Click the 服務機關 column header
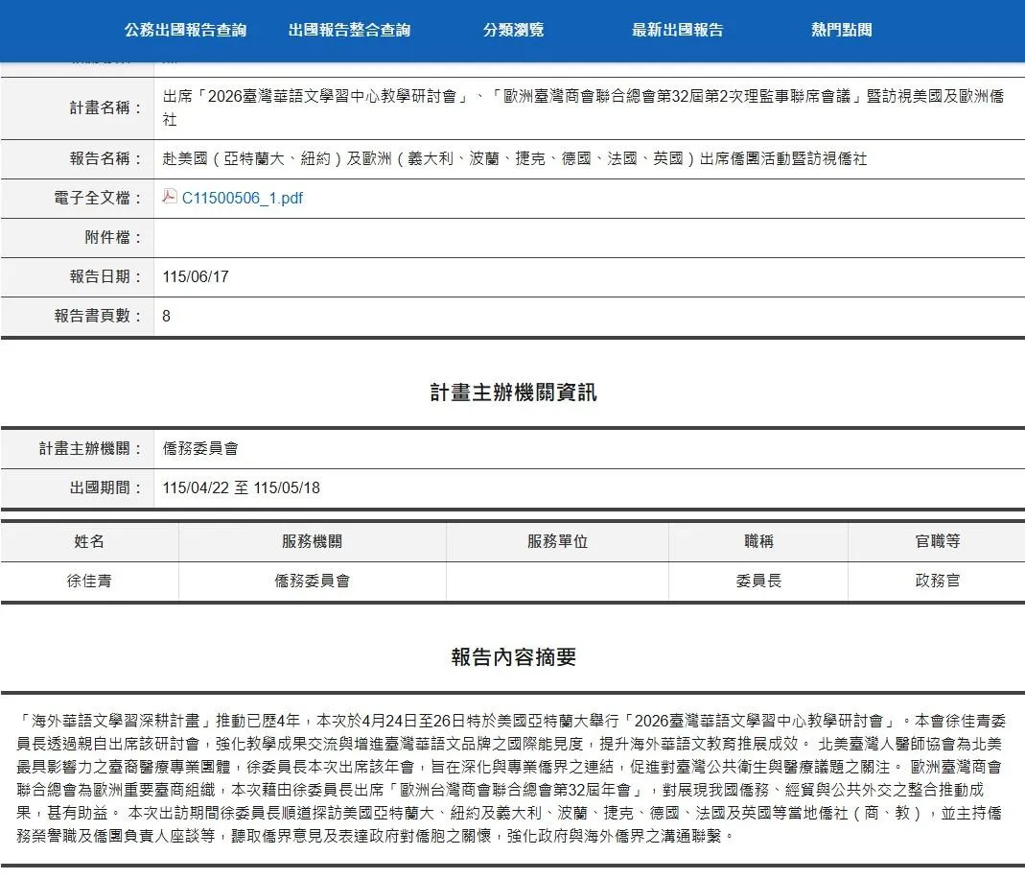Image resolution: width=1025 pixels, height=879 pixels. pyautogui.click(x=312, y=541)
